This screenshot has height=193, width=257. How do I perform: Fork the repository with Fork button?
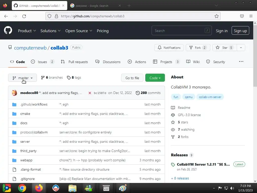tap(198, 47)
